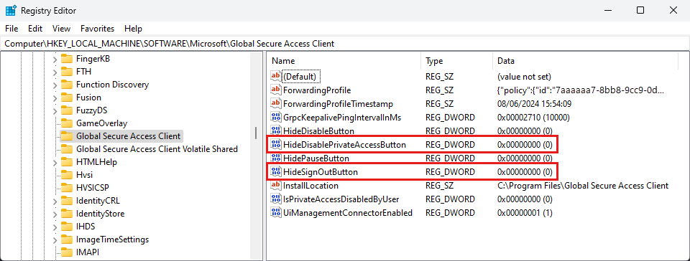Image resolution: width=690 pixels, height=261 pixels.
Task: Select the HidePauseButton value name
Action: point(316,158)
